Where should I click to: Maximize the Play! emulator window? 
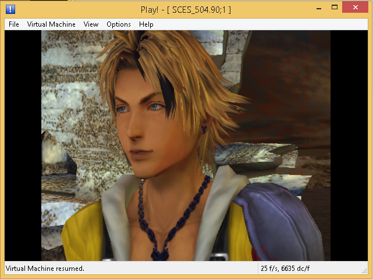click(x=335, y=8)
